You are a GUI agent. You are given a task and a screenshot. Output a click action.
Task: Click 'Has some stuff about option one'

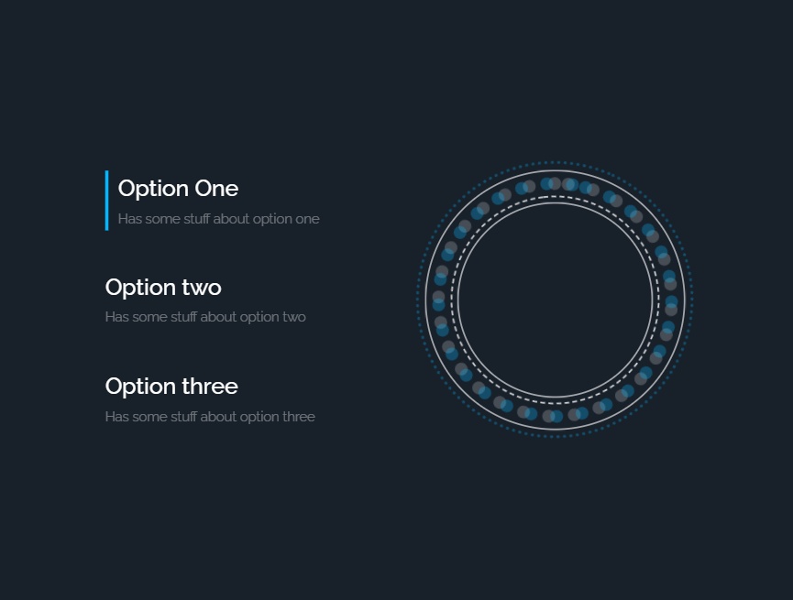pos(218,219)
